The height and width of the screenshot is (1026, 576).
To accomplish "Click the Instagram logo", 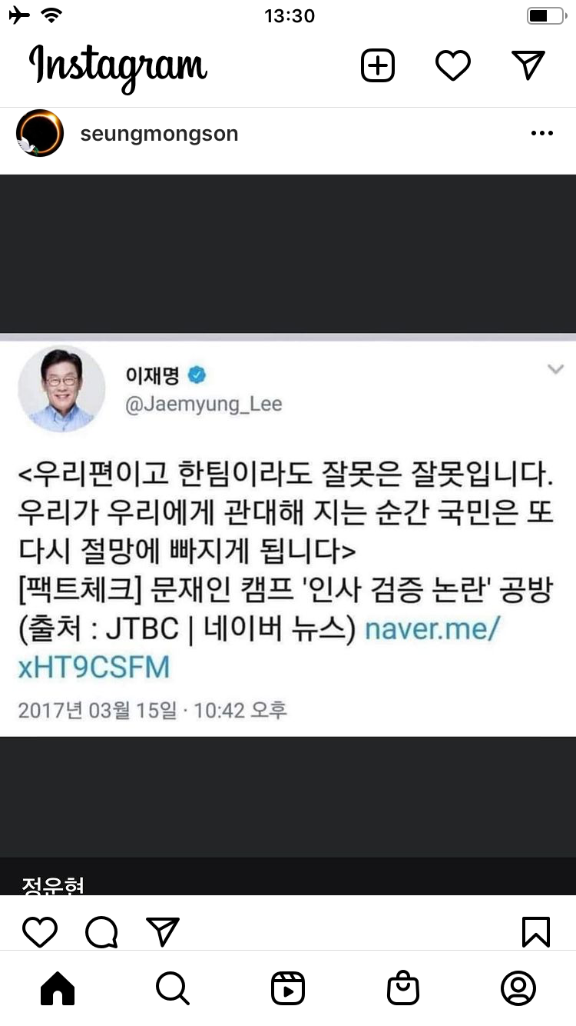I will [x=118, y=66].
